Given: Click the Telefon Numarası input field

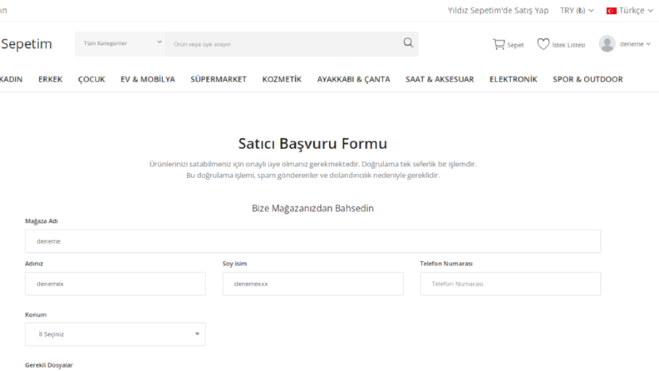Looking at the screenshot, I should [510, 284].
